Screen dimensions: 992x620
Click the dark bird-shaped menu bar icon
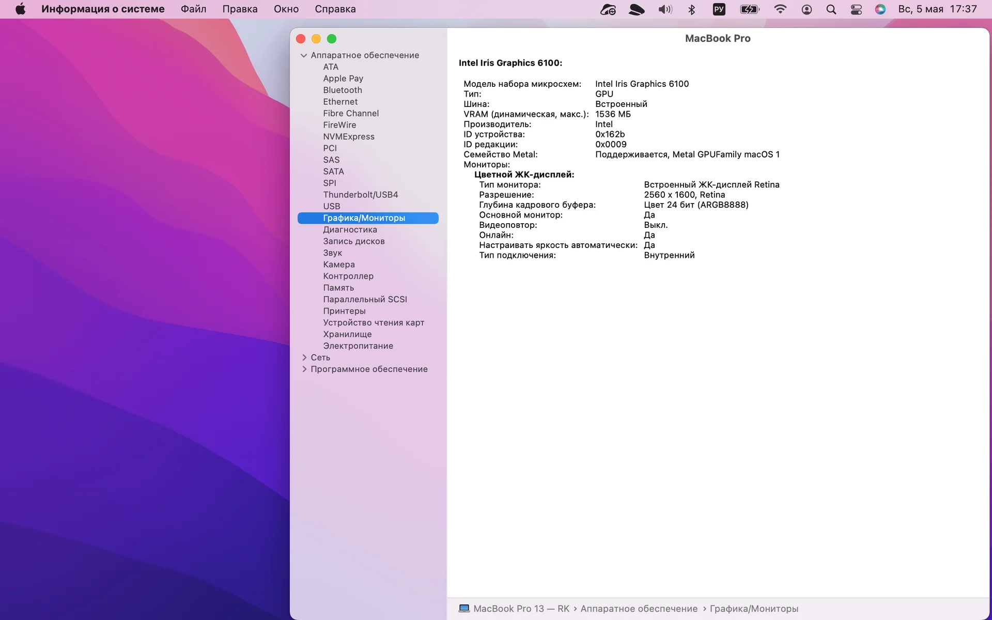click(x=636, y=9)
